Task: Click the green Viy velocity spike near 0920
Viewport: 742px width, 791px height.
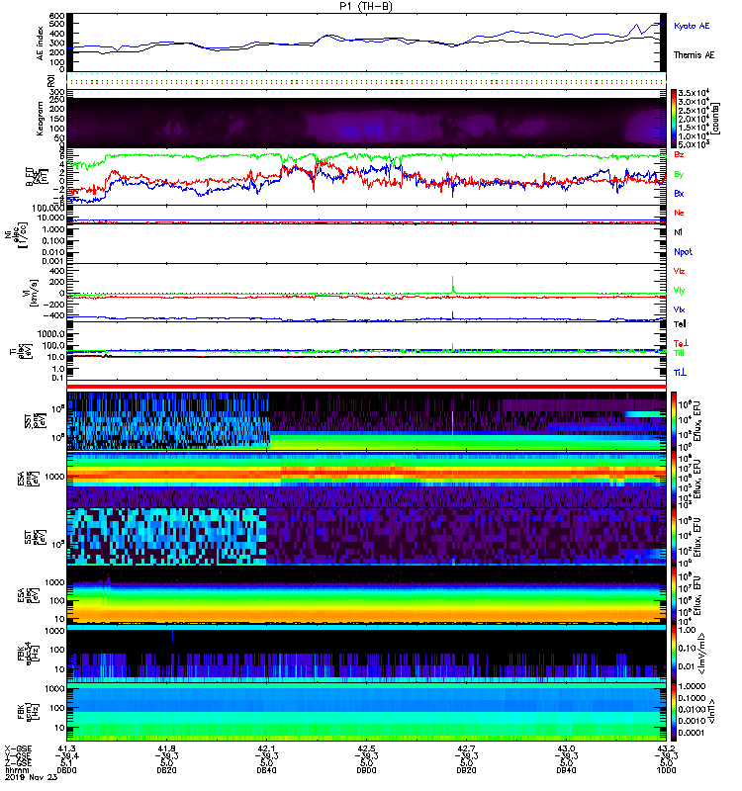Action: pyautogui.click(x=453, y=284)
